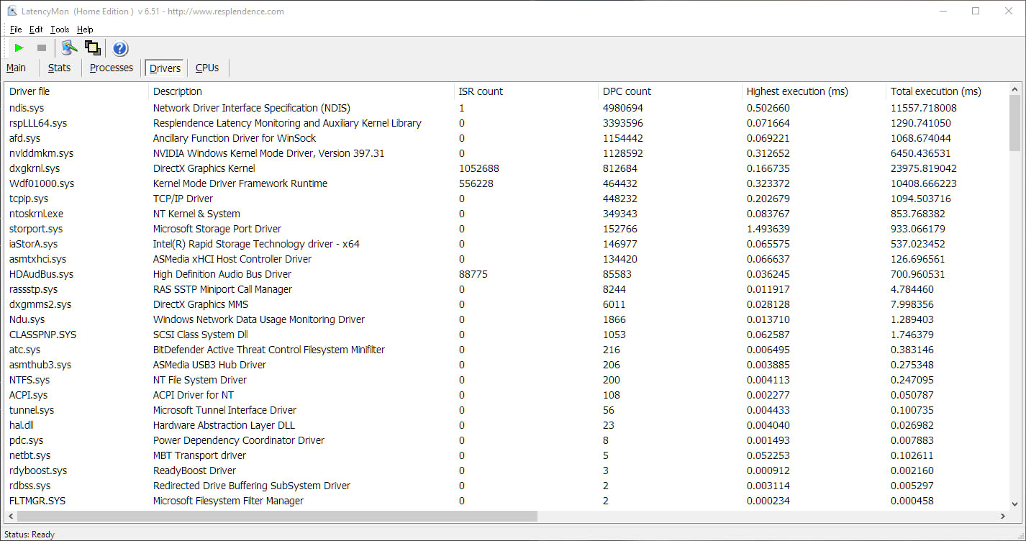Select the asmtxhci.sys driver row
Viewport: 1026px width, 541px height.
click(507, 259)
